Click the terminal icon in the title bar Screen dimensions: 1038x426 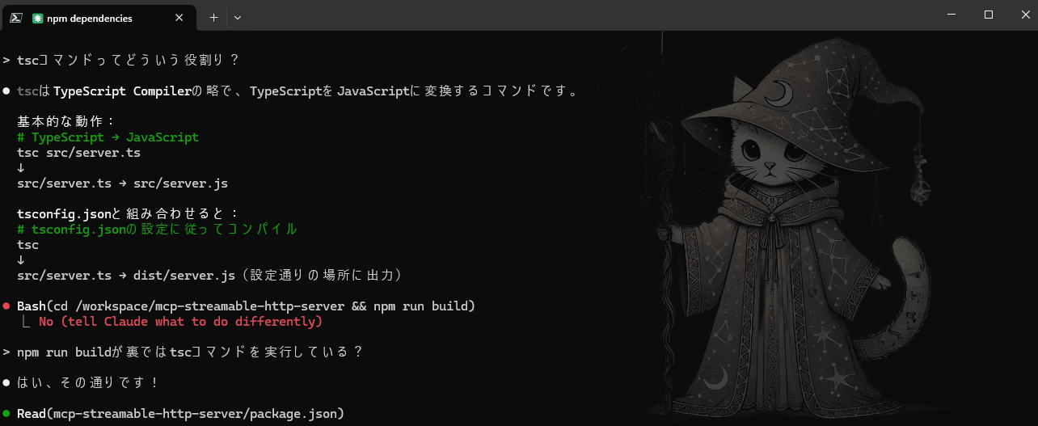coord(15,17)
